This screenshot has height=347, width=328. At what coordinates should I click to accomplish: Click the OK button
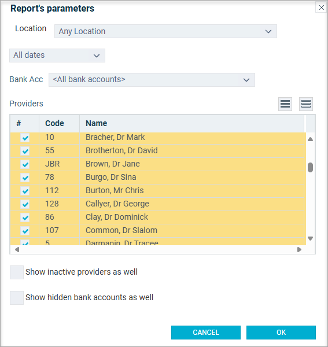pos(281,333)
